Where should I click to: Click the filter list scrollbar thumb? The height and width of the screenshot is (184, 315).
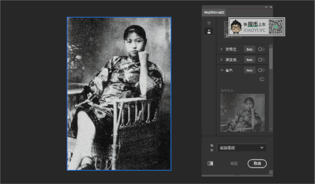271,58
